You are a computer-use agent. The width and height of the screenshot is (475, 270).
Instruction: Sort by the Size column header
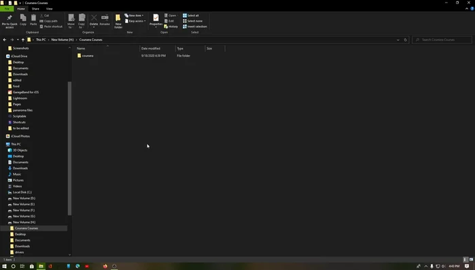[x=215, y=48]
